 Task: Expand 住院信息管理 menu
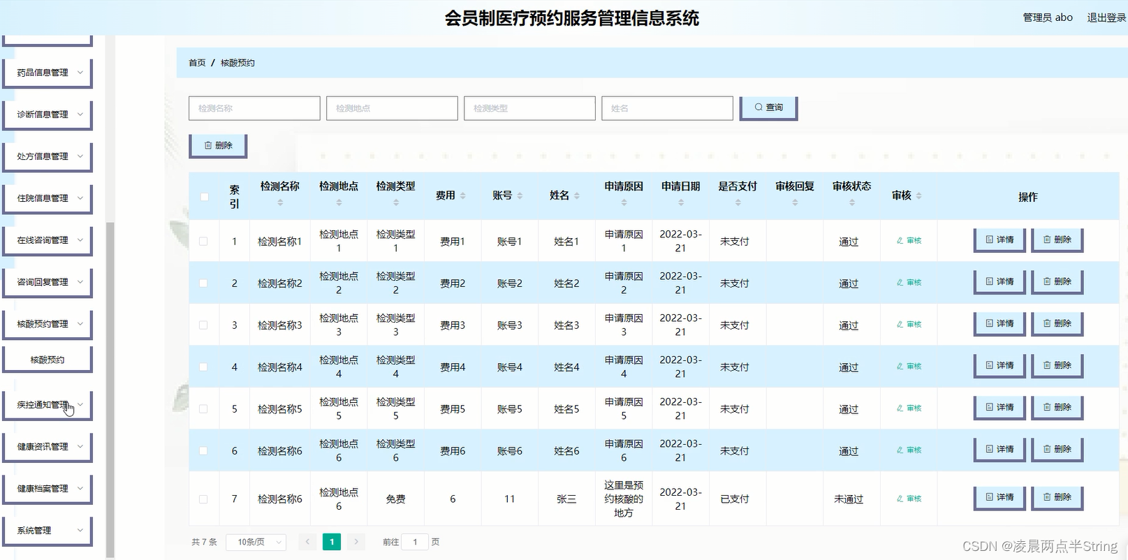point(47,198)
